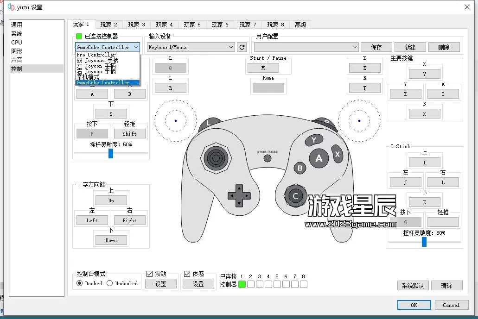Toggle the 体感 motion checkbox
Screen dimensions: 478x319
point(187,274)
